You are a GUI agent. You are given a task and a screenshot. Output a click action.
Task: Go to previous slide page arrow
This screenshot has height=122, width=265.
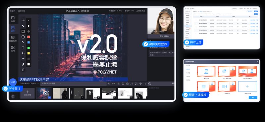[109, 84]
